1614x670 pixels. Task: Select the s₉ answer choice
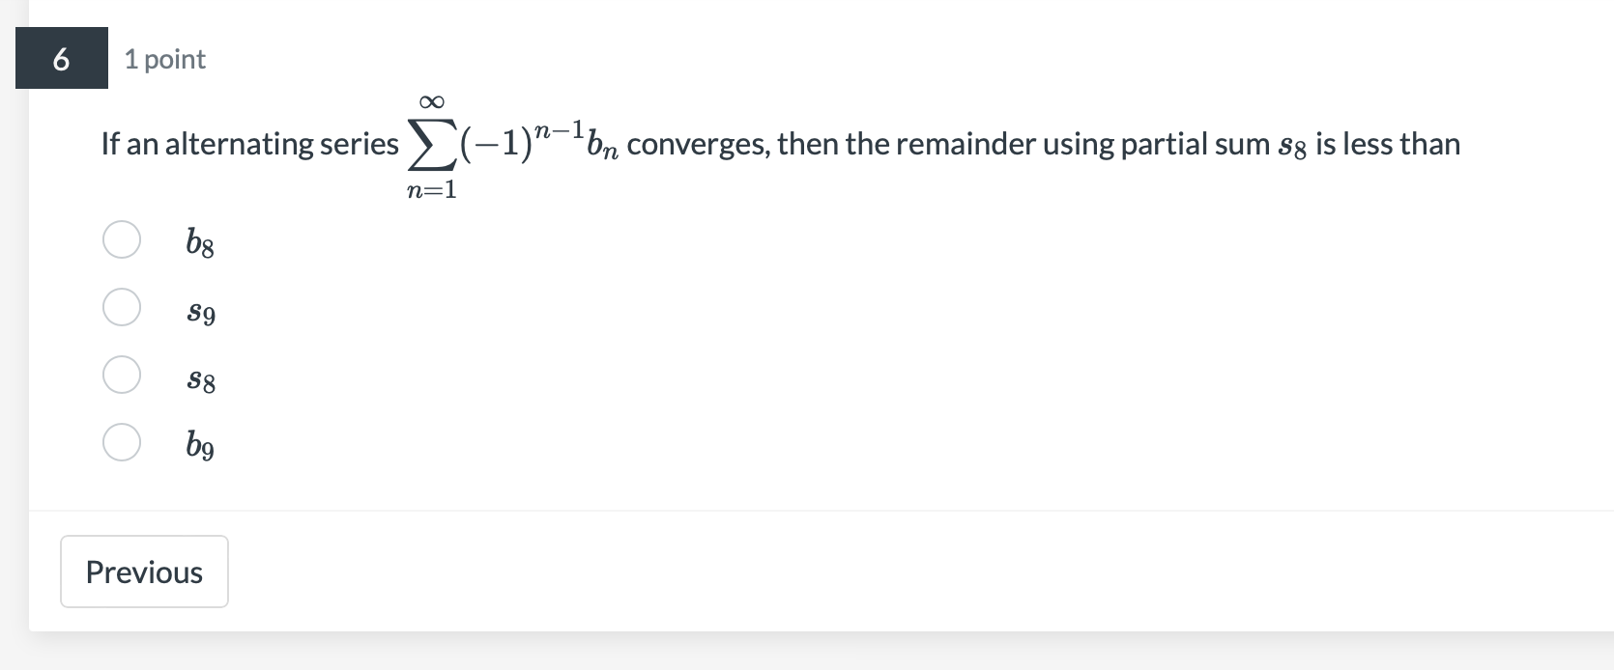point(121,307)
